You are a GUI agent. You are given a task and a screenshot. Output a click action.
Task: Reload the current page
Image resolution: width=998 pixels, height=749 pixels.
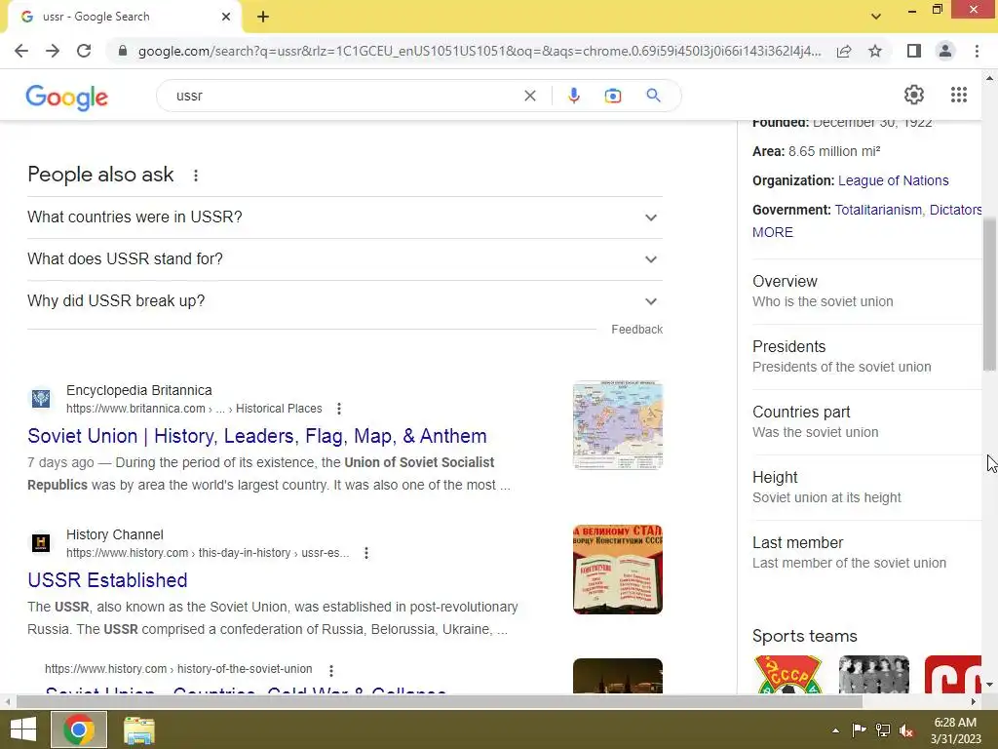pyautogui.click(x=84, y=51)
